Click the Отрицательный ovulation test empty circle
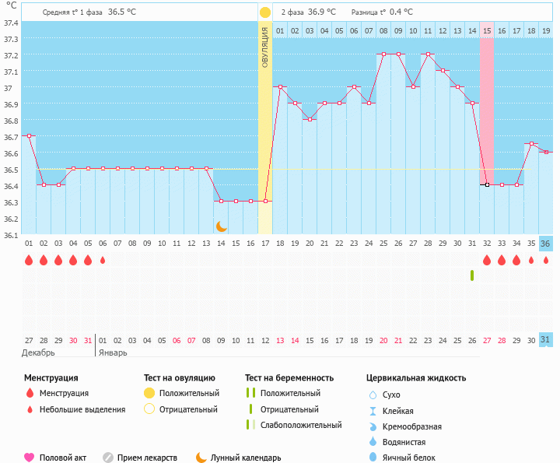This screenshot has width=560, height=463. [149, 409]
